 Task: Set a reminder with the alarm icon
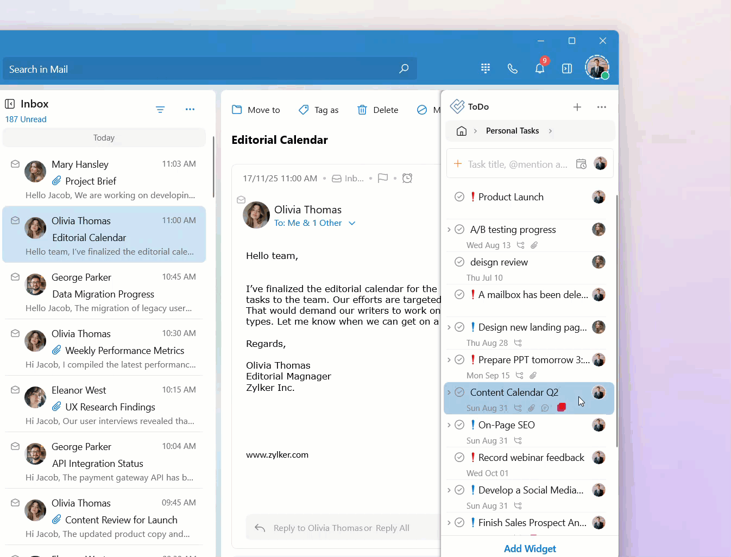point(407,178)
